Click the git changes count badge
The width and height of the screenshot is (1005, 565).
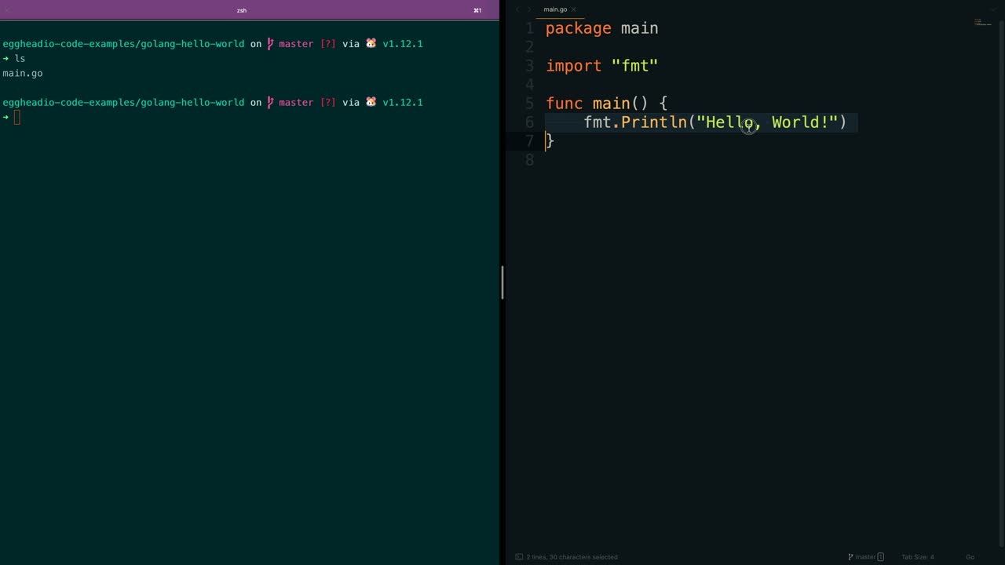tap(880, 557)
